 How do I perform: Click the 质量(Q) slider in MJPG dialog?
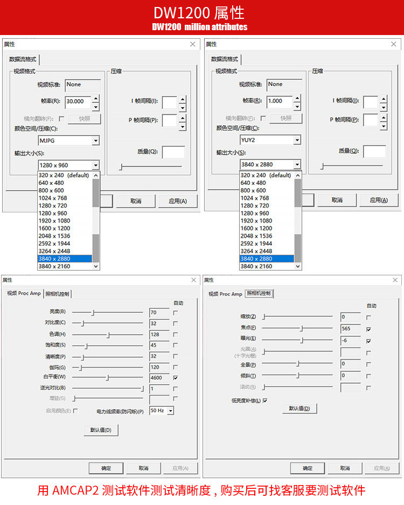(150, 167)
